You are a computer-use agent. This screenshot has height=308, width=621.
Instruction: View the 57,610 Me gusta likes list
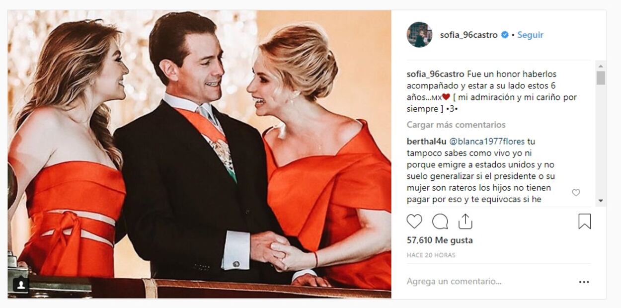440,240
